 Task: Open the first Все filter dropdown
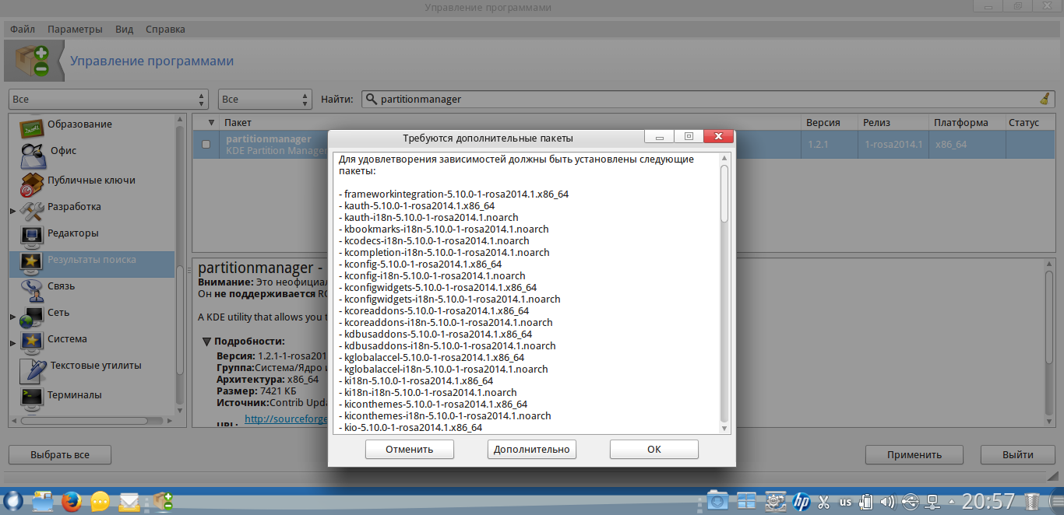(x=108, y=100)
